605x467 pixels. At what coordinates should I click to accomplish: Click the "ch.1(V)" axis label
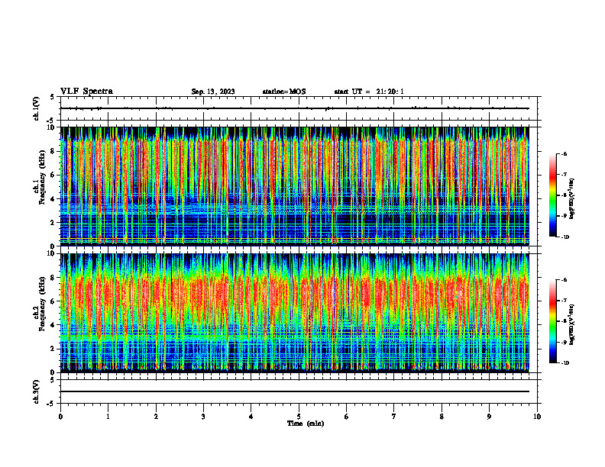(37, 108)
